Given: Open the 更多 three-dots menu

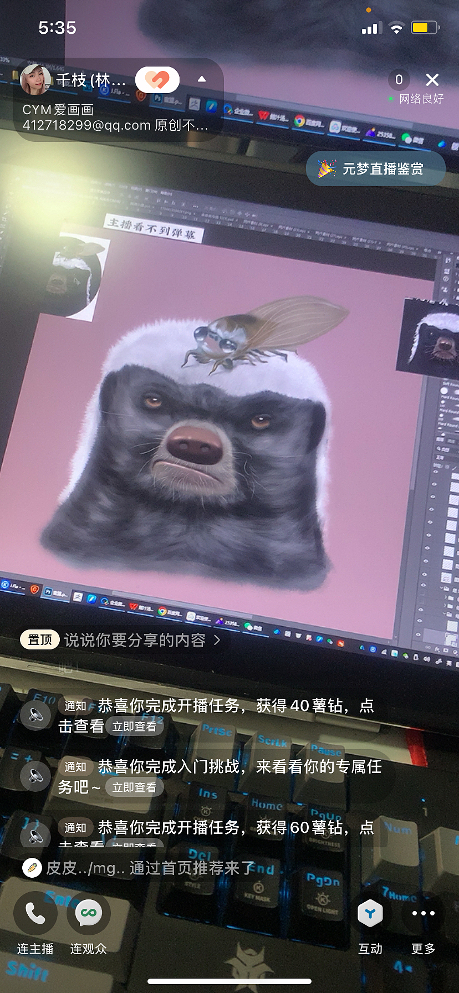Looking at the screenshot, I should click(x=424, y=913).
